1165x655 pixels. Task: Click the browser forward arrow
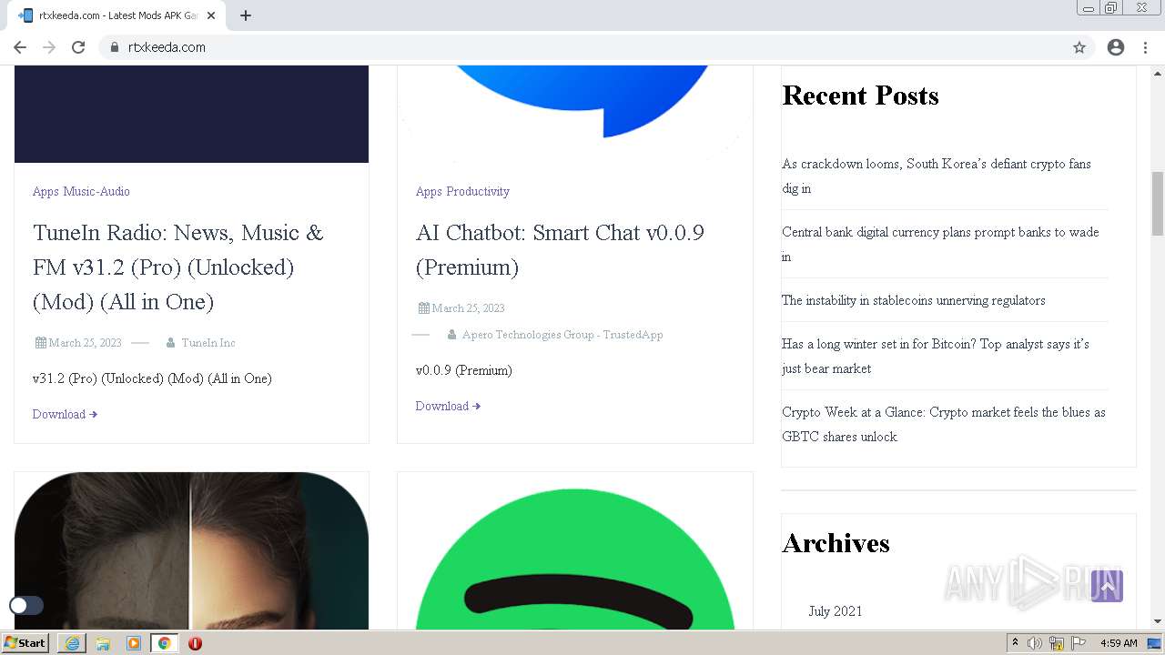tap(49, 47)
